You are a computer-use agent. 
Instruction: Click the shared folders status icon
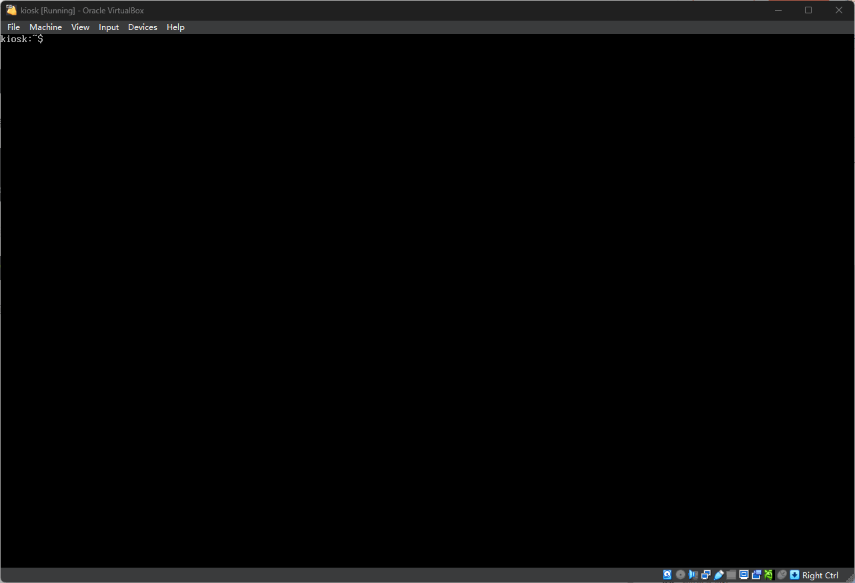731,575
